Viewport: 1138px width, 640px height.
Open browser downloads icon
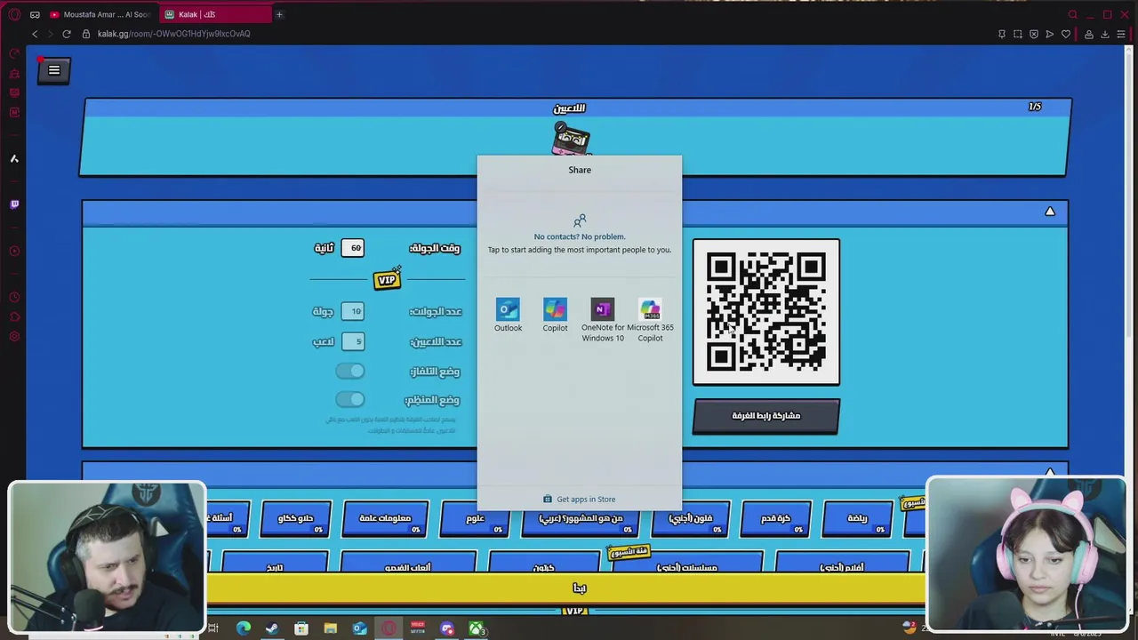[x=1105, y=34]
